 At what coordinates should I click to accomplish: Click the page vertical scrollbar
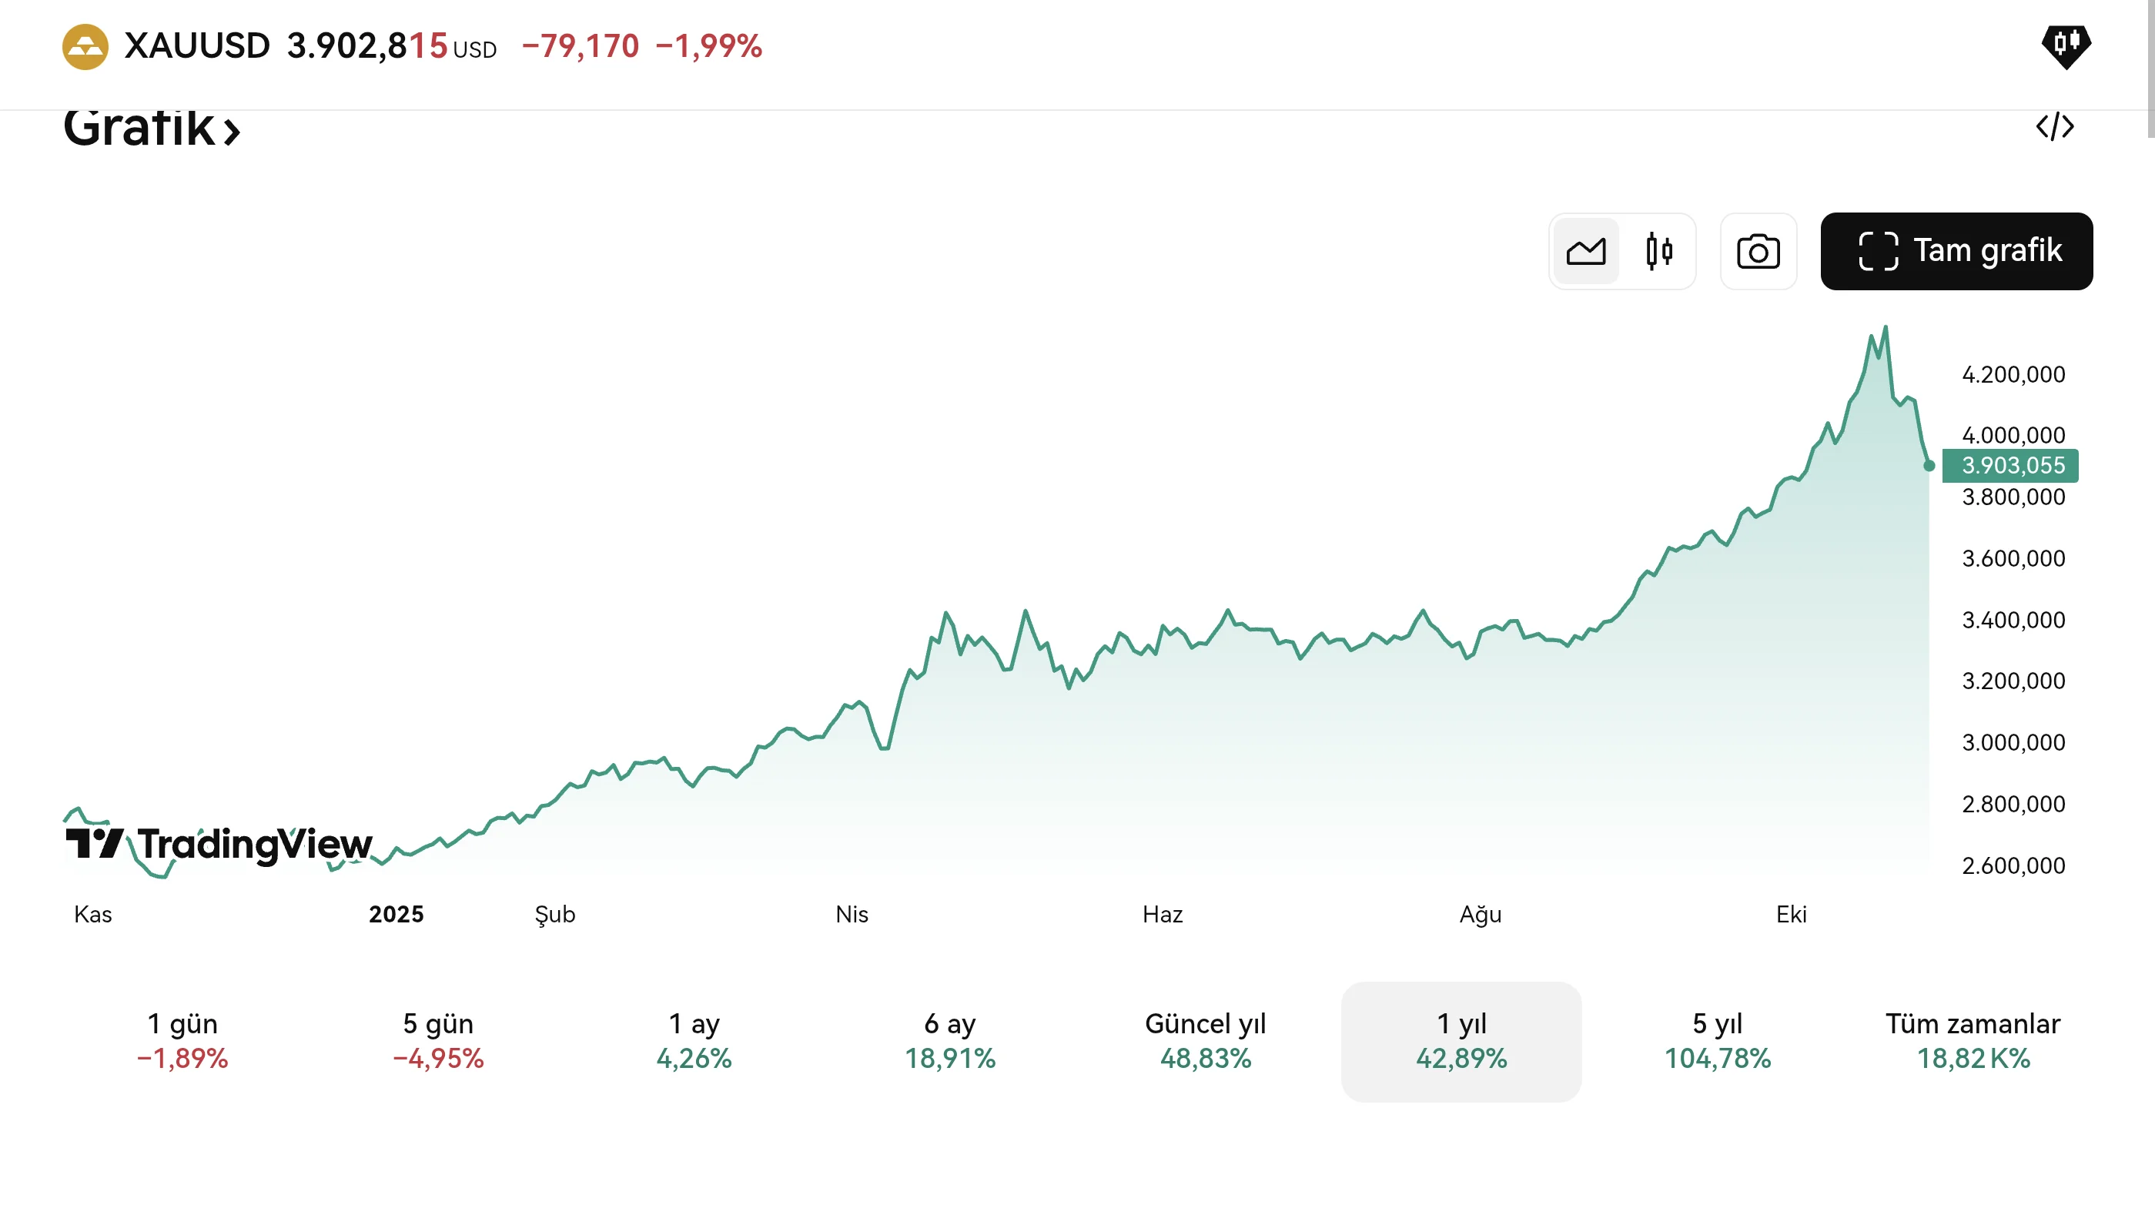coord(2150,67)
